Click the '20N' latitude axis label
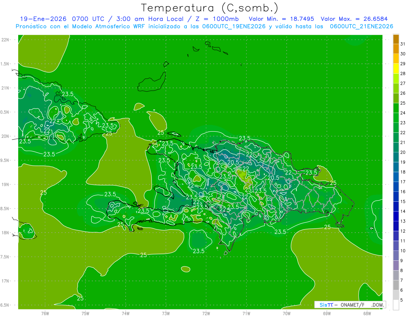Screen dimensions: 412x318 click(6, 136)
